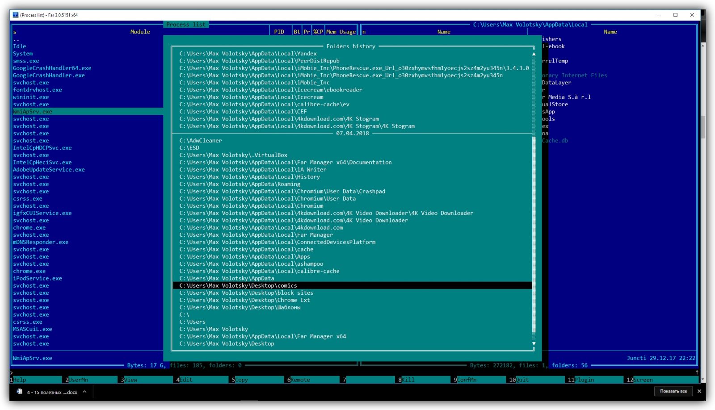The image size is (715, 410).
Task: Open options chevron beside the docx download
Action: click(84, 392)
